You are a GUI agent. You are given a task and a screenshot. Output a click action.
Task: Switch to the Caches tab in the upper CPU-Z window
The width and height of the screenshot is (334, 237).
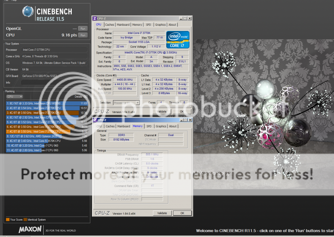click(x=110, y=25)
